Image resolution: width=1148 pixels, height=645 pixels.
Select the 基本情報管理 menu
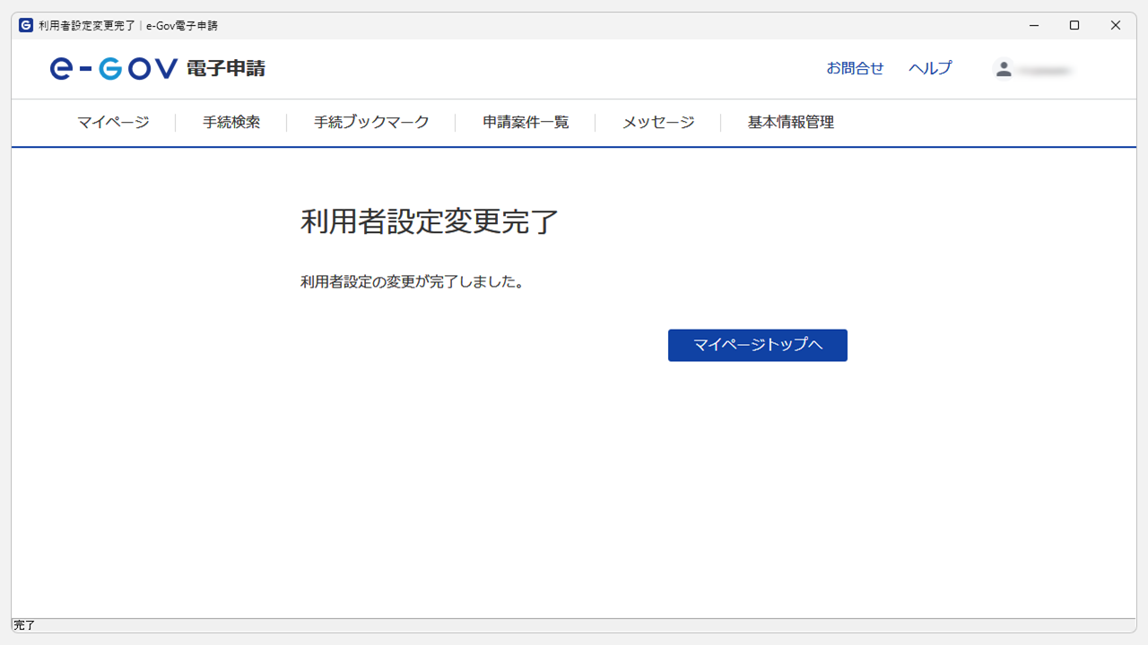tap(790, 123)
